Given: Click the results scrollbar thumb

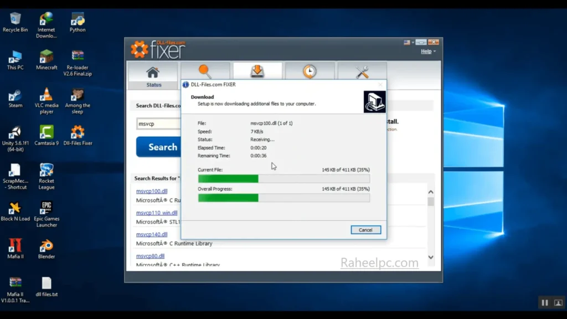Looking at the screenshot, I should (x=431, y=202).
